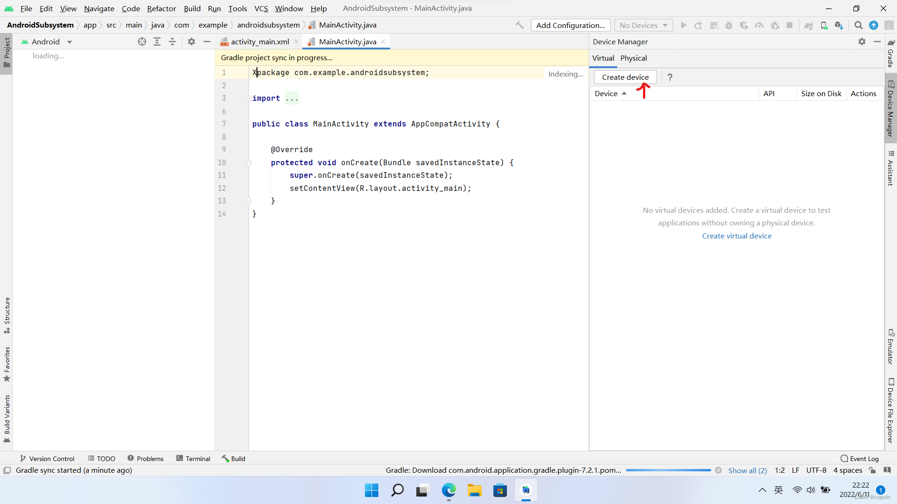Collapse the onCreate method fold marker
Image resolution: width=897 pixels, height=504 pixels.
click(249, 163)
